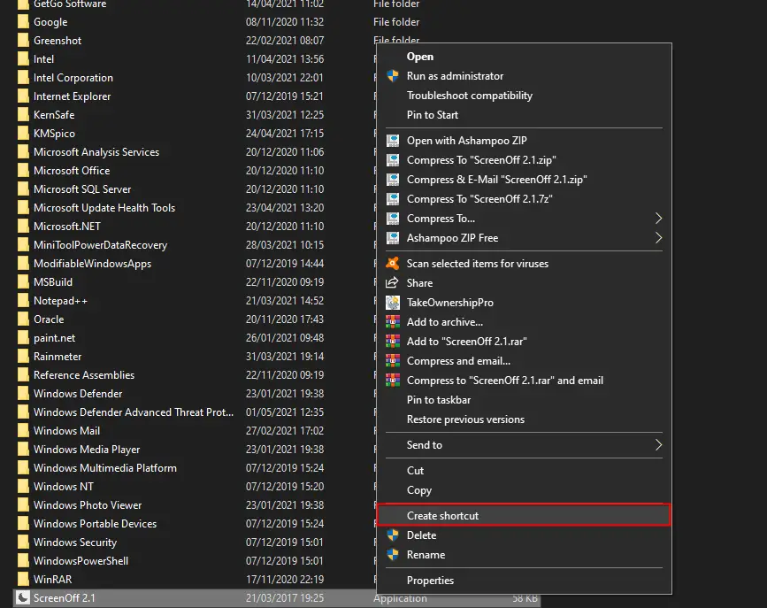Click the Ashampoo ZIP Free icon
This screenshot has width=767, height=608.
393,238
